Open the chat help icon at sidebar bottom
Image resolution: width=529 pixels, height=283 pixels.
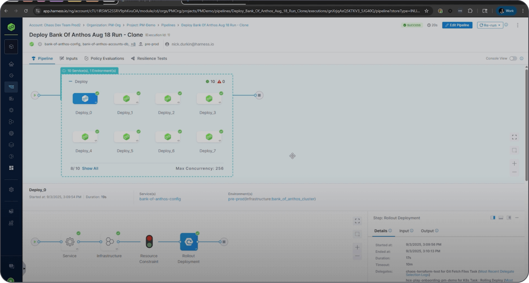click(x=11, y=266)
